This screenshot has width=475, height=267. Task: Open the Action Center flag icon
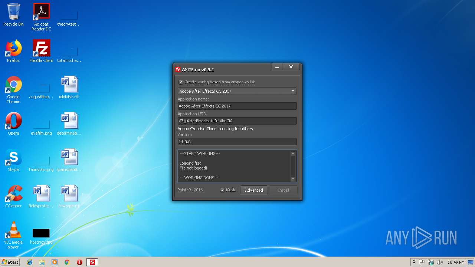coord(422,262)
